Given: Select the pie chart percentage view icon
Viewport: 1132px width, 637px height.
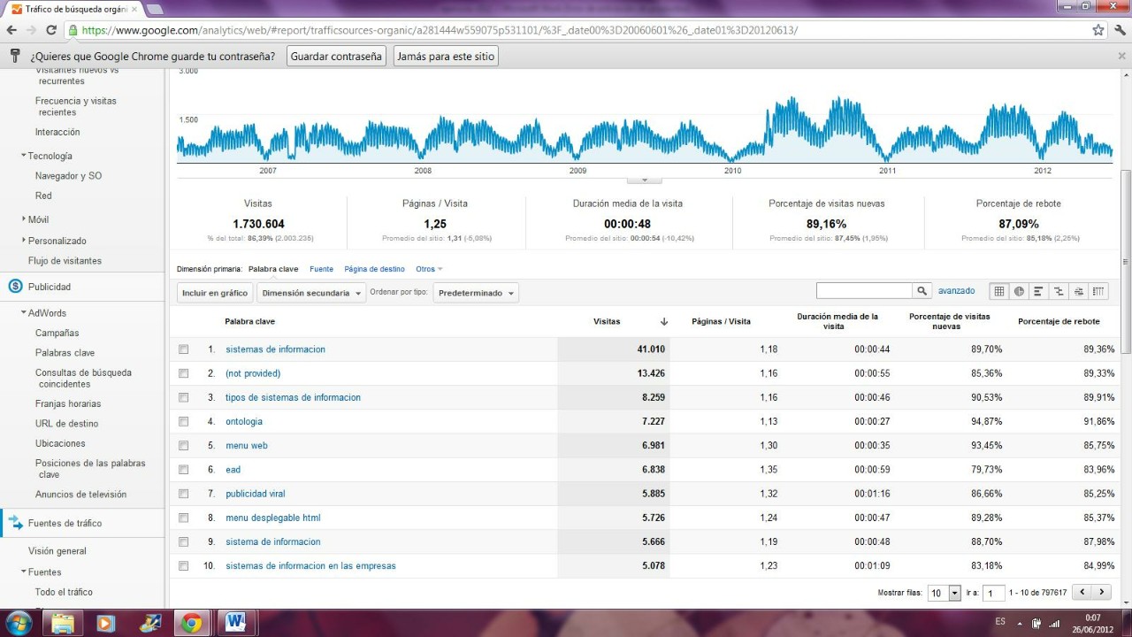Looking at the screenshot, I should tap(1019, 291).
